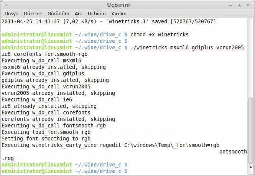The width and height of the screenshot is (255, 176).
Task: Open the Dosya menu
Action: (x=11, y=13)
